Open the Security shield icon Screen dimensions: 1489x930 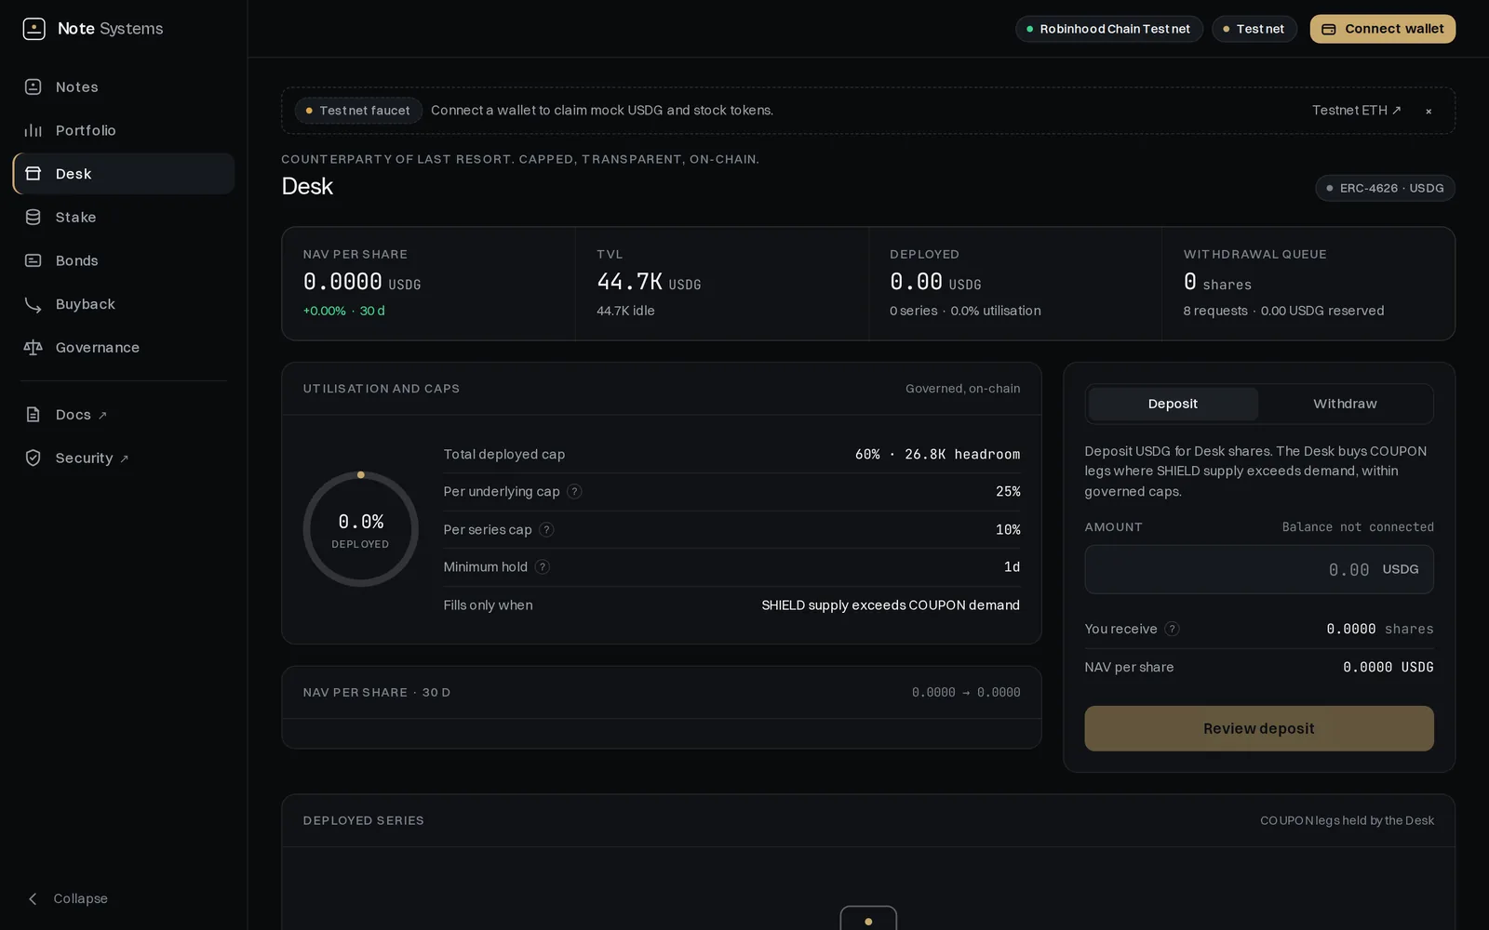click(x=34, y=458)
